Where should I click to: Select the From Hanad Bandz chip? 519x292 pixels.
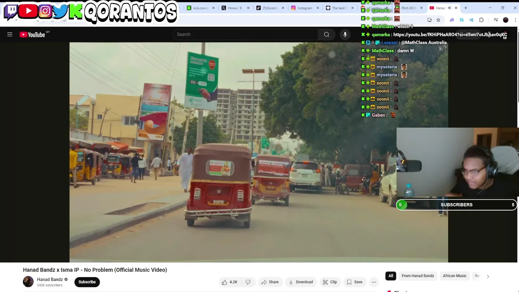coord(418,276)
